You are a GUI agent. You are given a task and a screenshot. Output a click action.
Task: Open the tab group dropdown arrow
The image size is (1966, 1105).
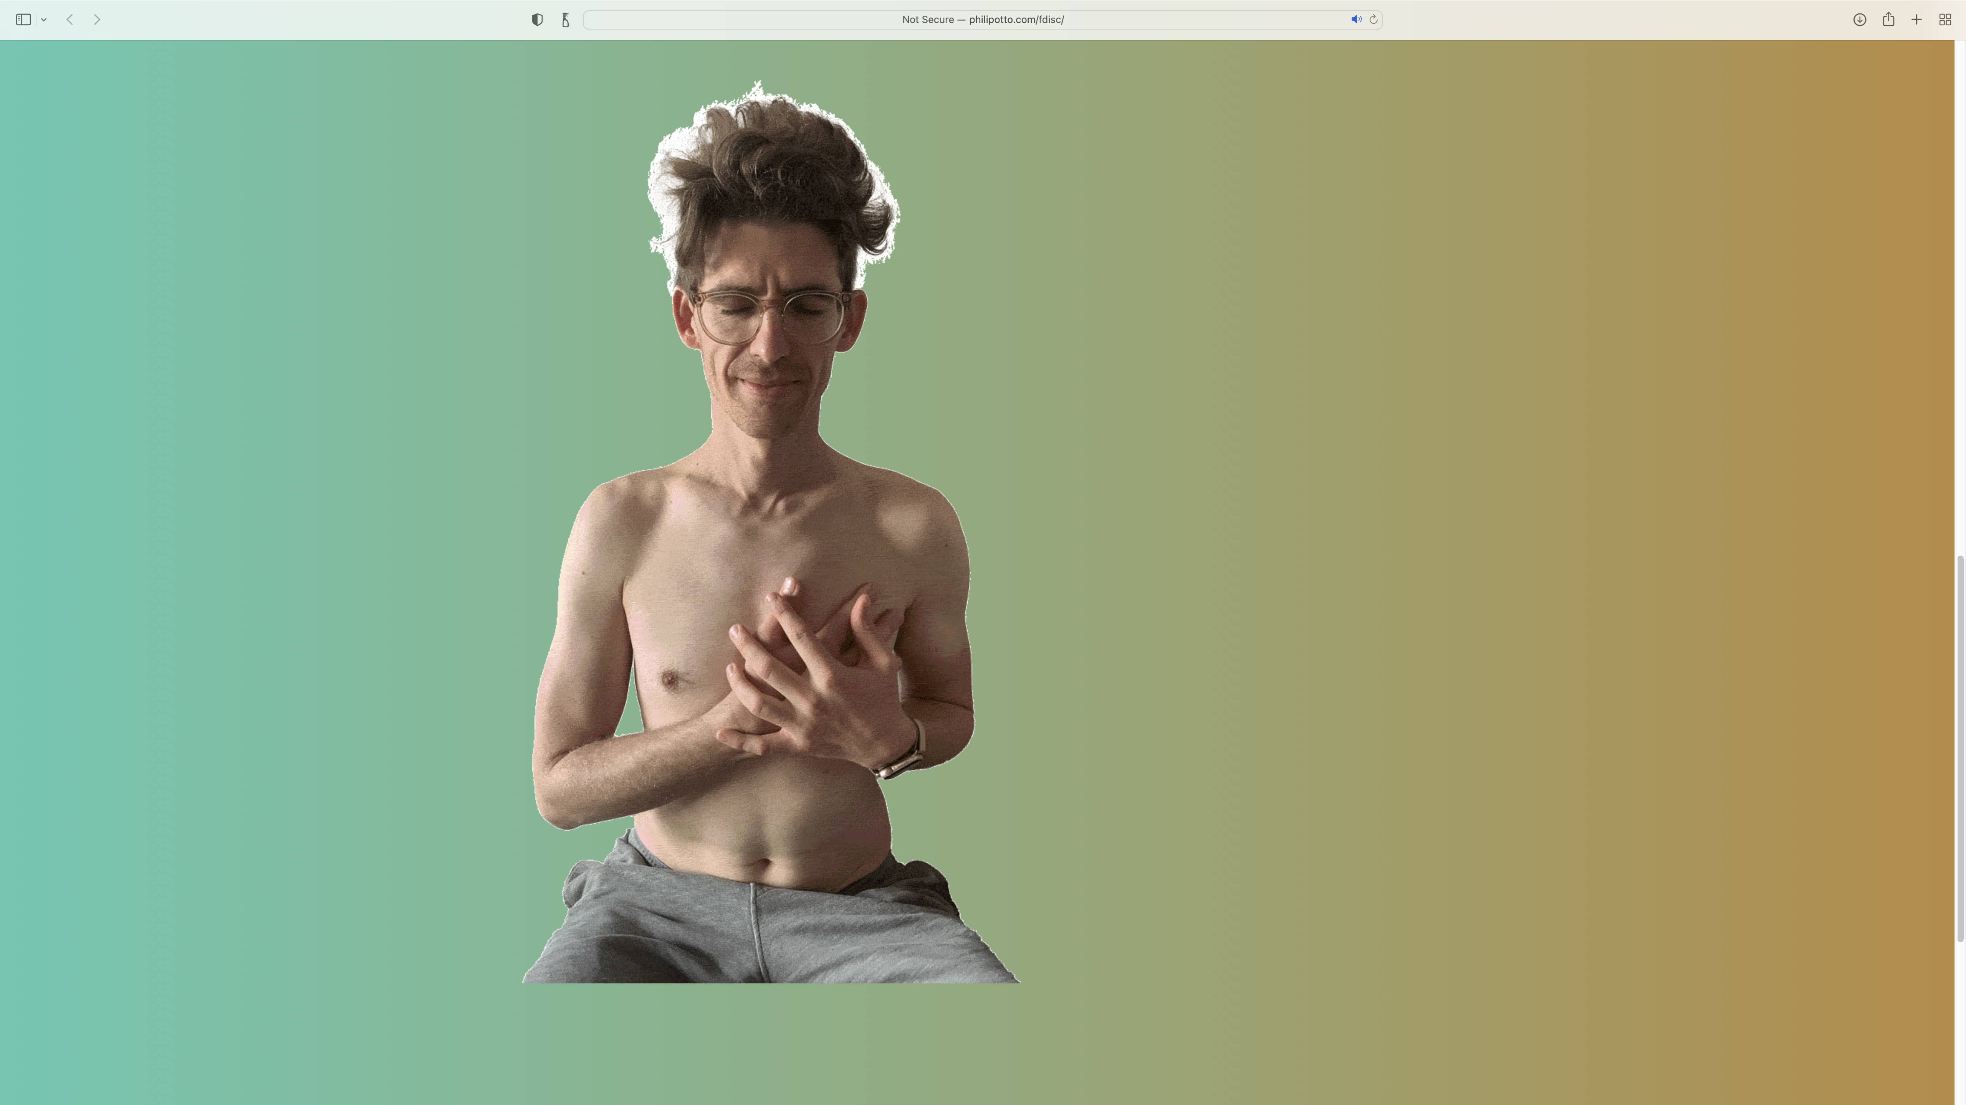click(x=43, y=20)
